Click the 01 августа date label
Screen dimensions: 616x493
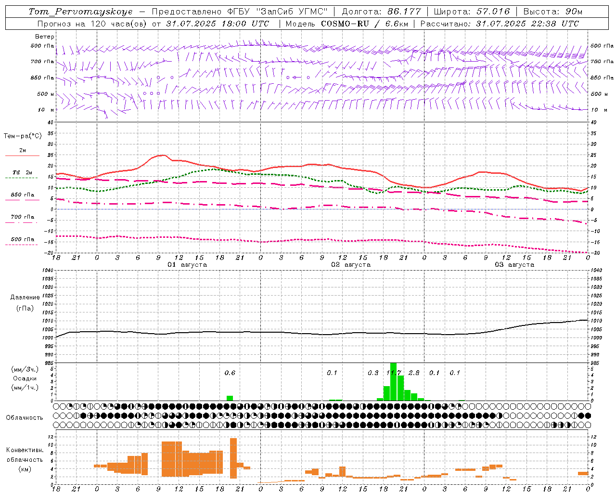(x=187, y=265)
